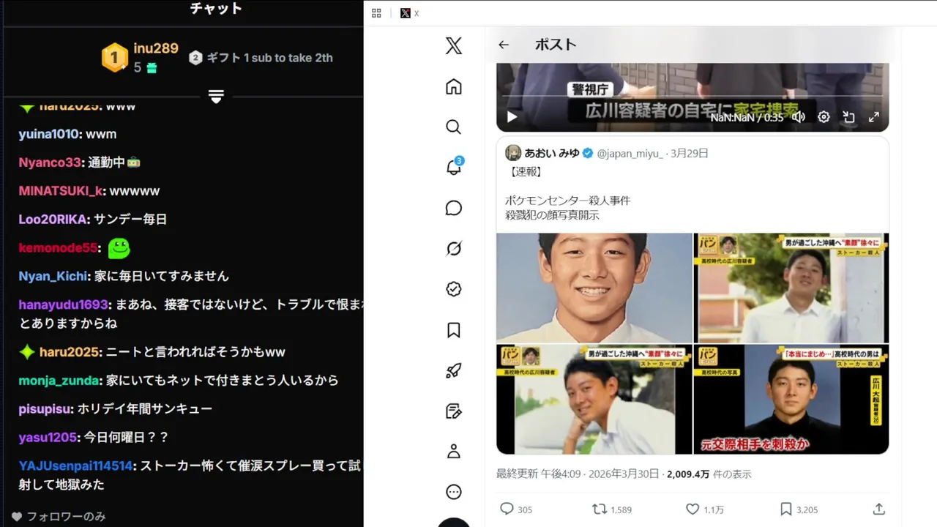
Task: Open the top-left smiling boy photo
Action: pos(594,288)
